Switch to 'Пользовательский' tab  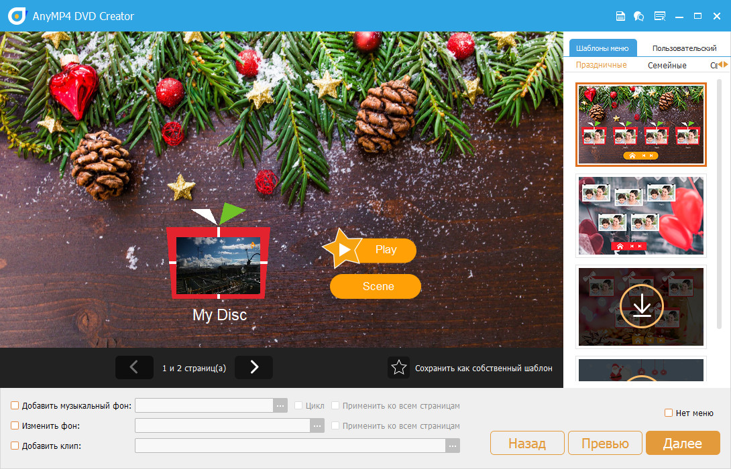[x=684, y=48]
